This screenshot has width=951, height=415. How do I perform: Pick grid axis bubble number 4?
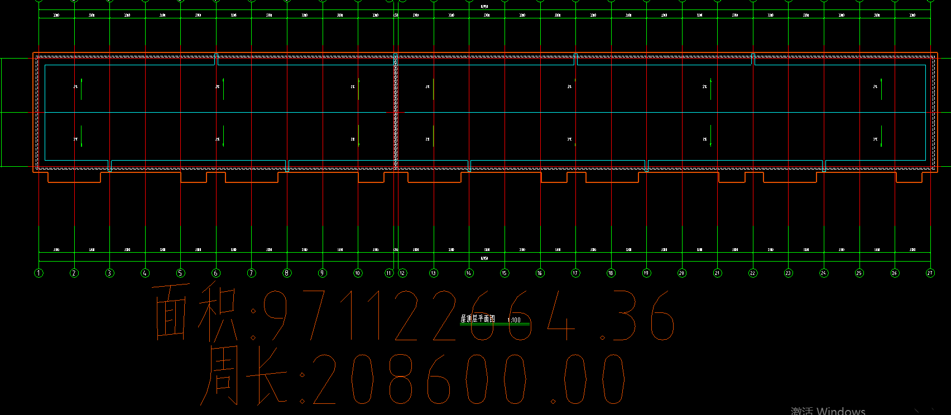(145, 273)
